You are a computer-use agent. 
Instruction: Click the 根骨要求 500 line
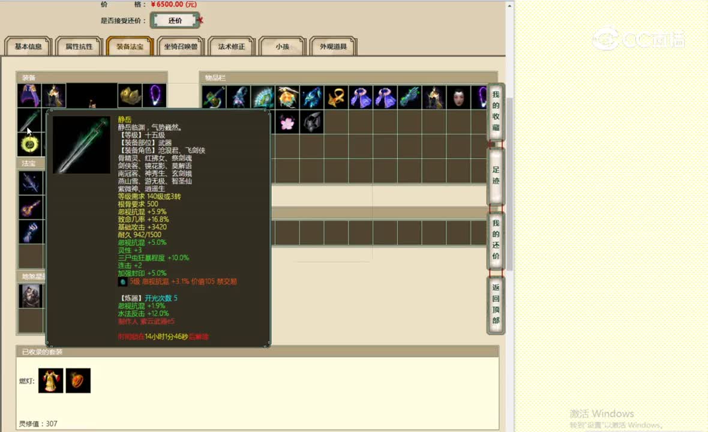(x=138, y=204)
